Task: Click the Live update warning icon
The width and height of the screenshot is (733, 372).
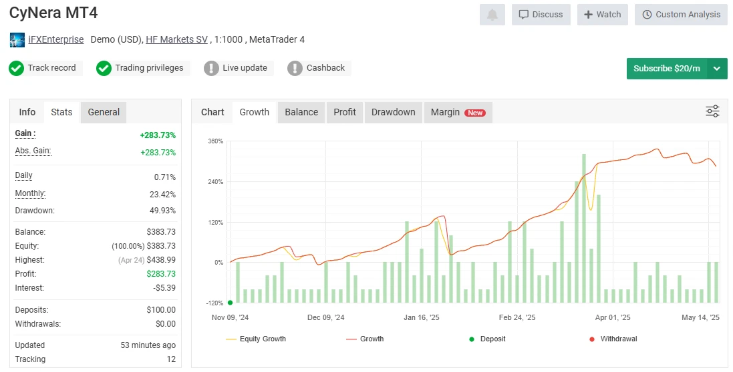Action: (211, 68)
